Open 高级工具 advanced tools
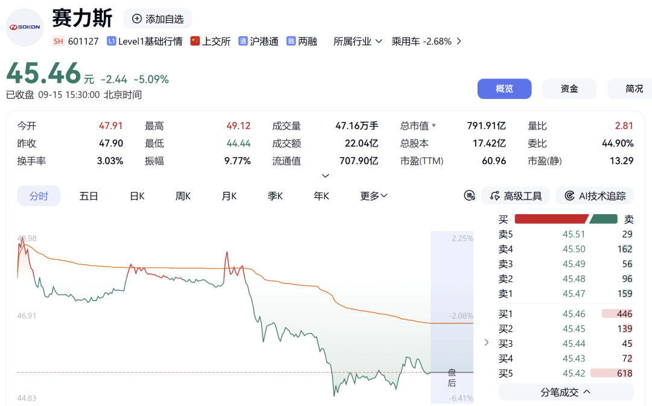 tap(516, 195)
